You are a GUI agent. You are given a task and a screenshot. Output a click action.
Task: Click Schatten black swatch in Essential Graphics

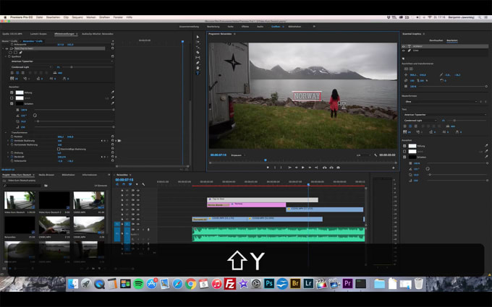click(x=412, y=157)
